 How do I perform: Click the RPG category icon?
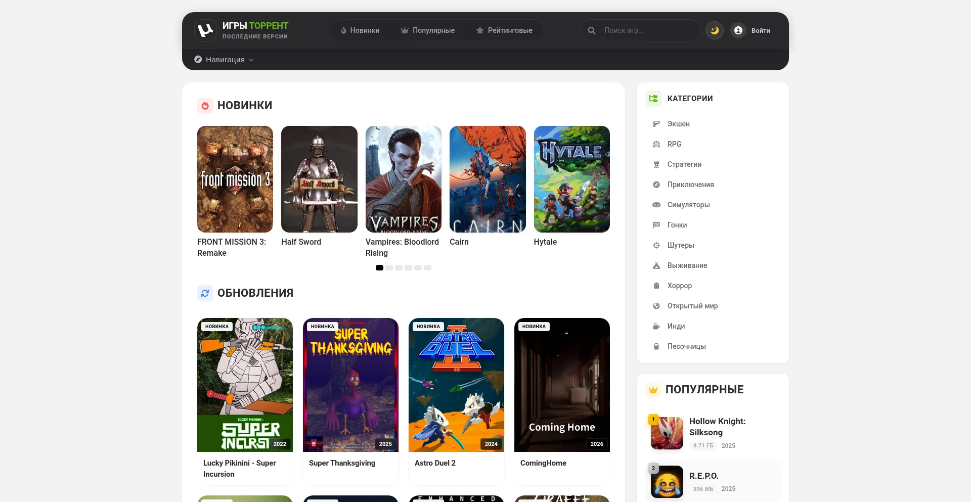click(x=656, y=144)
